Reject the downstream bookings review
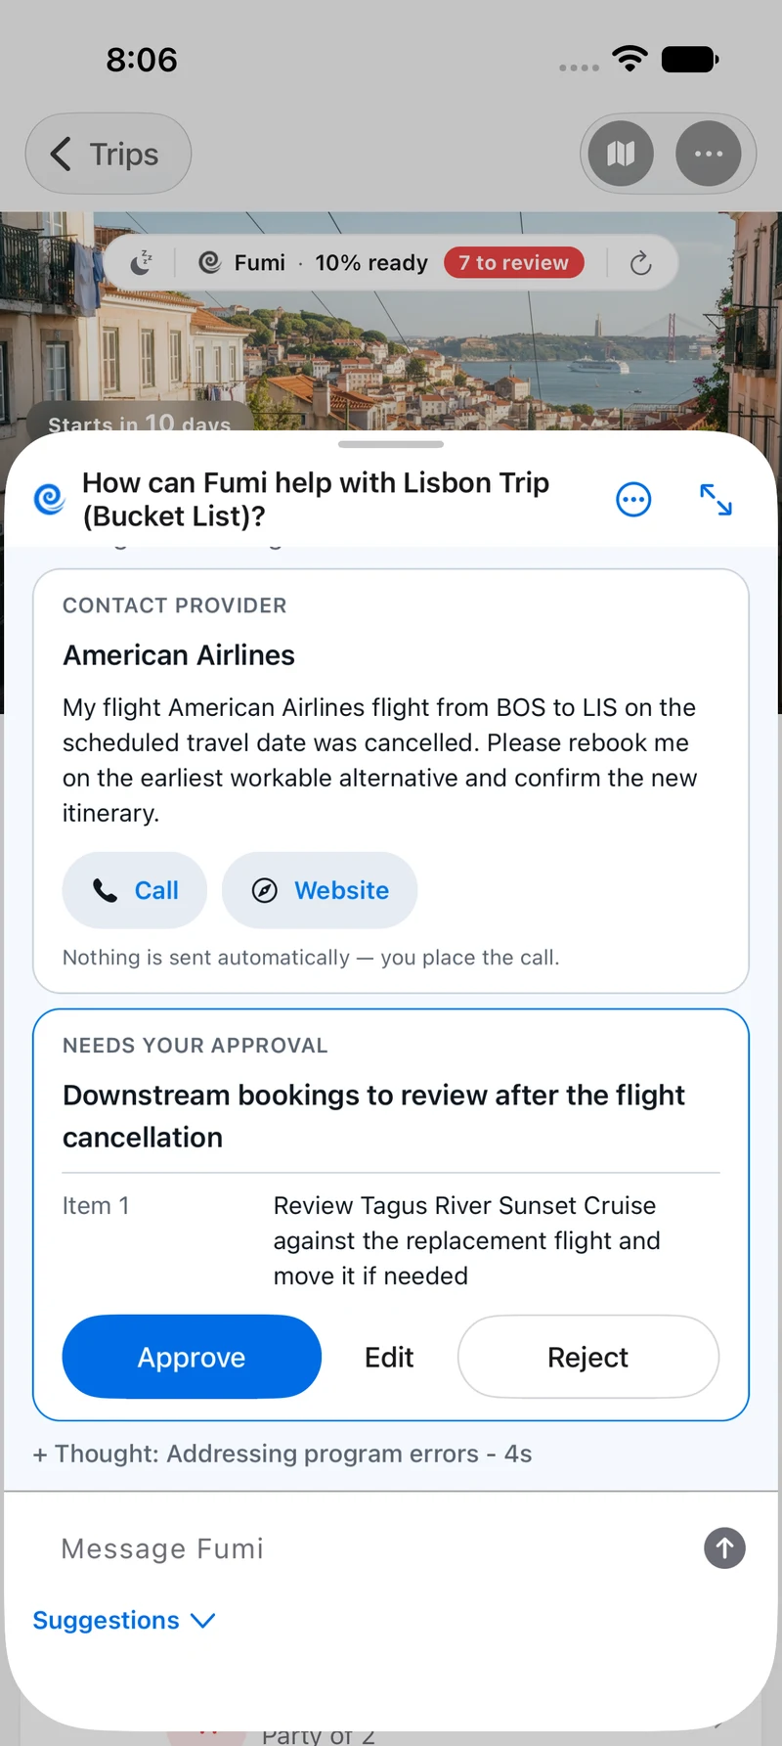 point(588,1357)
